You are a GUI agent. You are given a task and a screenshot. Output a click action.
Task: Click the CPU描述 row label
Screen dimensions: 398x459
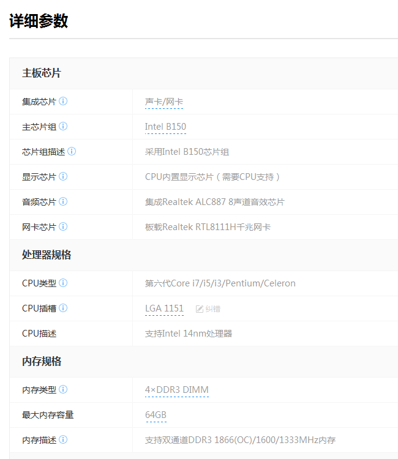coord(39,334)
